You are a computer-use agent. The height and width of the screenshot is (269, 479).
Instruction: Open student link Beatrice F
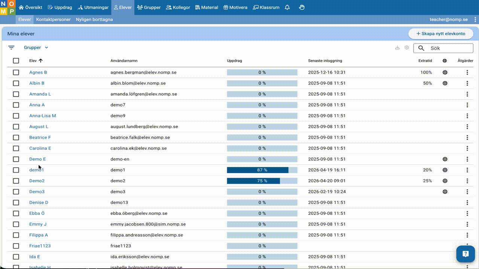pyautogui.click(x=40, y=137)
